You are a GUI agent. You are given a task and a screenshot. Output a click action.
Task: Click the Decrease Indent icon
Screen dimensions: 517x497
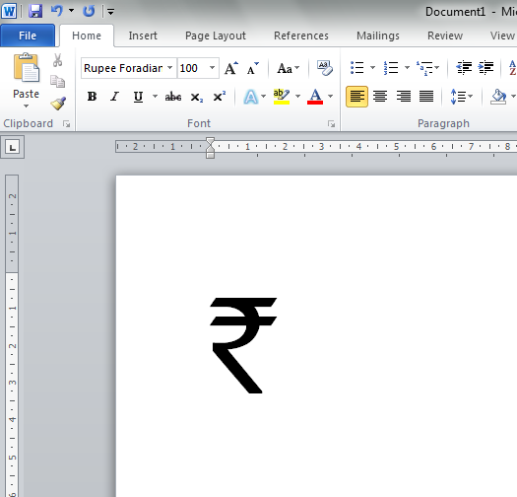(x=464, y=68)
